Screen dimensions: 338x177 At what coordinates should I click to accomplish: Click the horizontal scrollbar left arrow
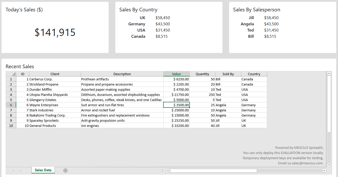(x=168, y=171)
